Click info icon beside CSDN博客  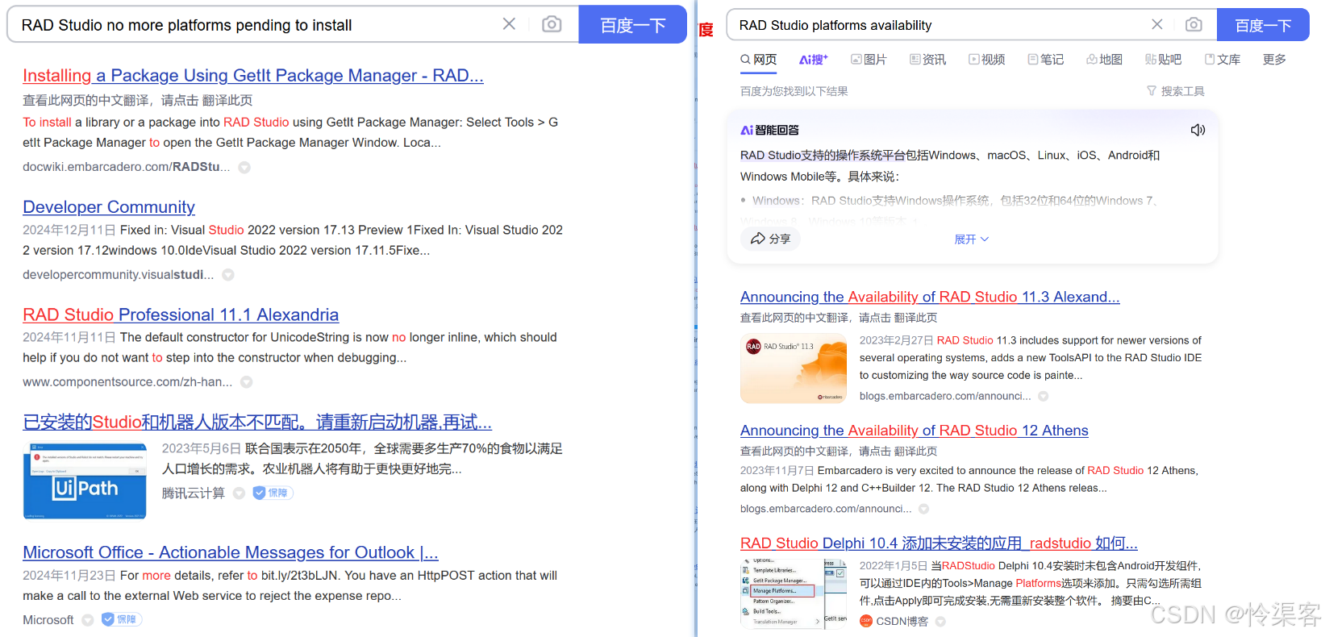pyautogui.click(x=940, y=622)
